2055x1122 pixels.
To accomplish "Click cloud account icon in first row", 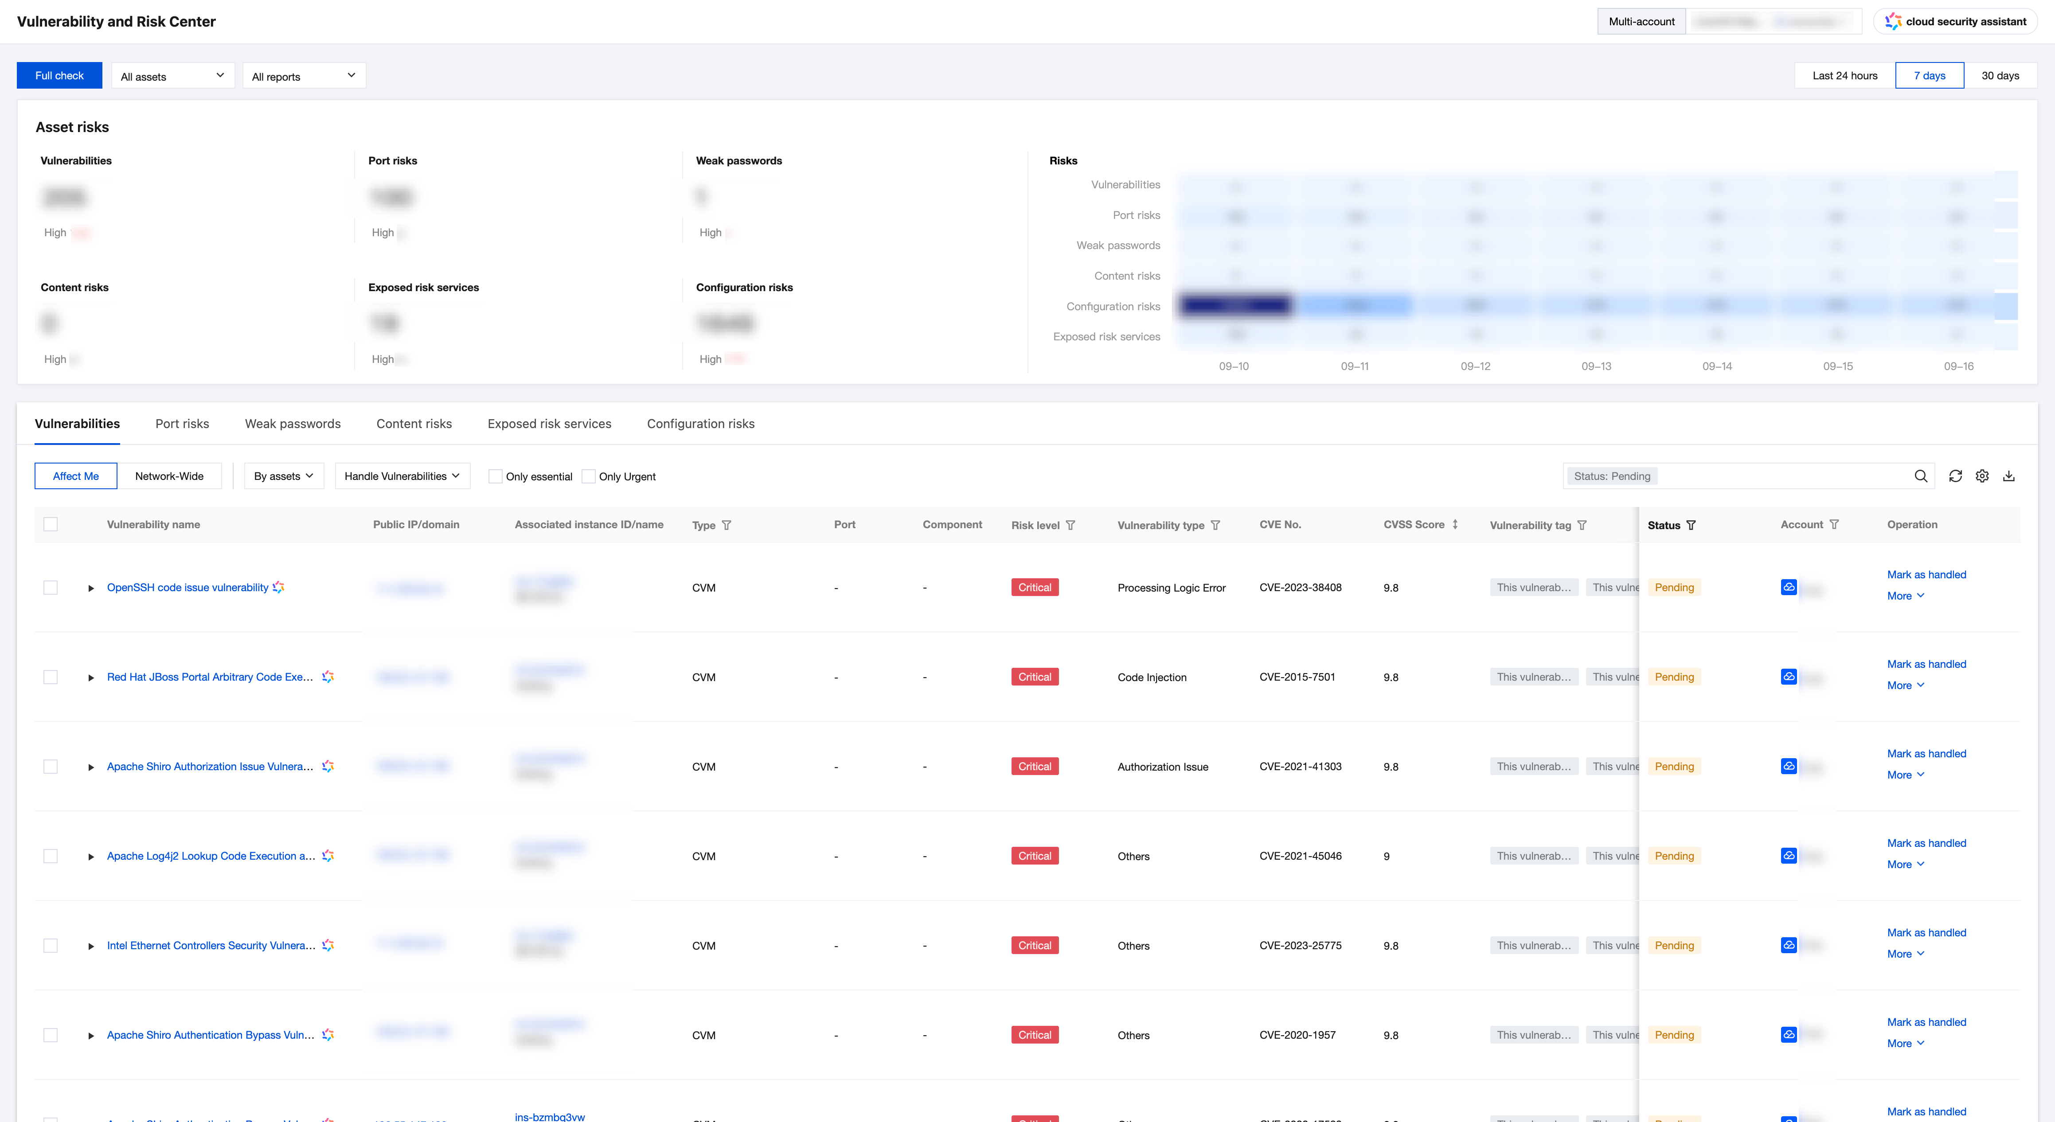I will pyautogui.click(x=1789, y=588).
